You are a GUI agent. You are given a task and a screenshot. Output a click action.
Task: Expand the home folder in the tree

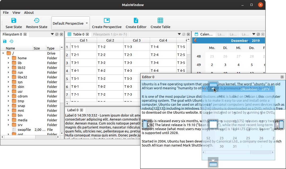click(9, 58)
